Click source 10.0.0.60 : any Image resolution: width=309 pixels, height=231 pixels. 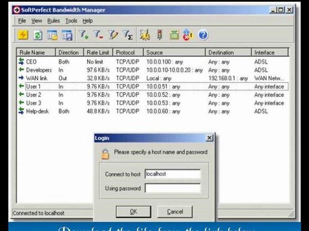coord(164,111)
